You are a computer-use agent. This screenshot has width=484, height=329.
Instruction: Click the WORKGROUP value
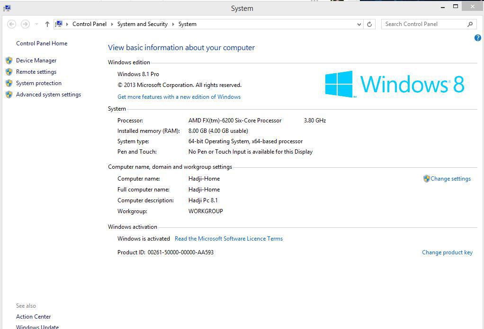[x=206, y=211]
